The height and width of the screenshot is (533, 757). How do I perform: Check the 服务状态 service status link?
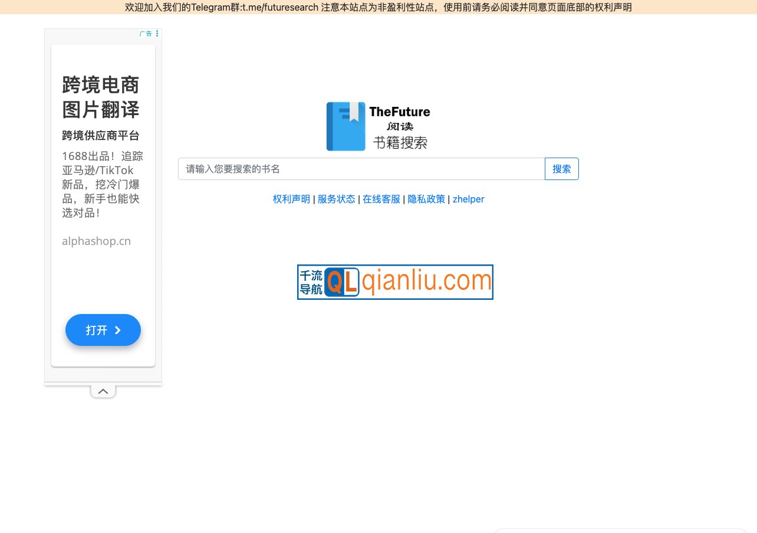pos(337,199)
